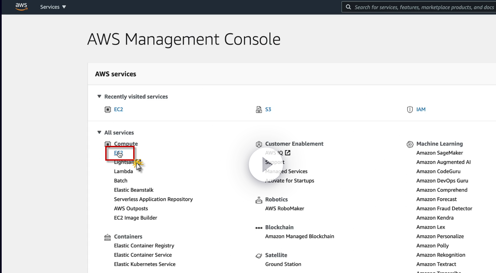Click the Machine Learning brain icon
This screenshot has width=496, height=273.
click(x=410, y=144)
